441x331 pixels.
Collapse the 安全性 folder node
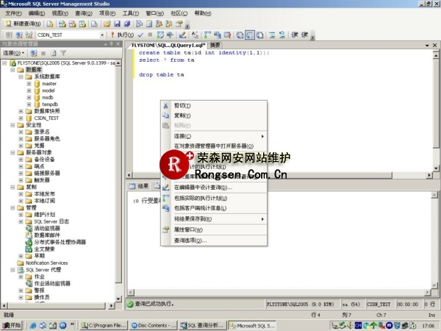point(12,125)
